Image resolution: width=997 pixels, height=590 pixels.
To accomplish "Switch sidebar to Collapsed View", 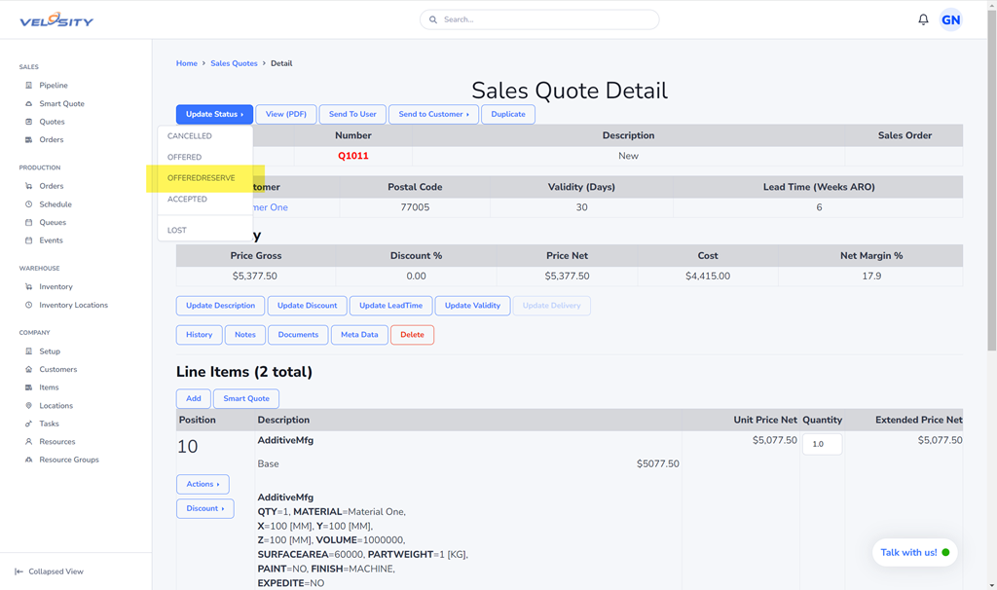I will coord(55,572).
